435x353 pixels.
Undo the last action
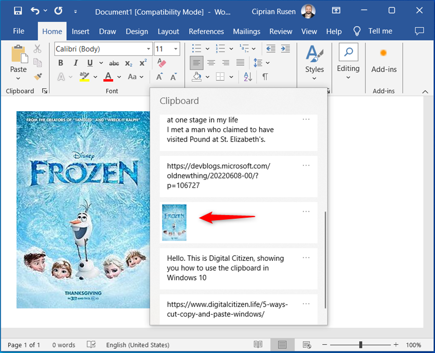(35, 11)
